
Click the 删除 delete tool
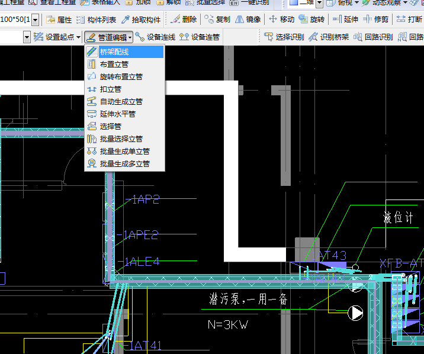[184, 19]
